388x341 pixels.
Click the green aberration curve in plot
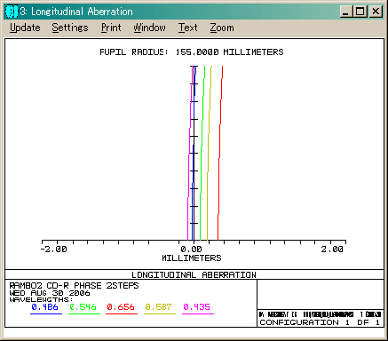(x=202, y=153)
